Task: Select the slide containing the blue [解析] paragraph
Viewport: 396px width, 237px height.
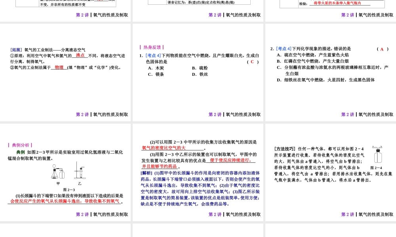Action: click(x=198, y=172)
